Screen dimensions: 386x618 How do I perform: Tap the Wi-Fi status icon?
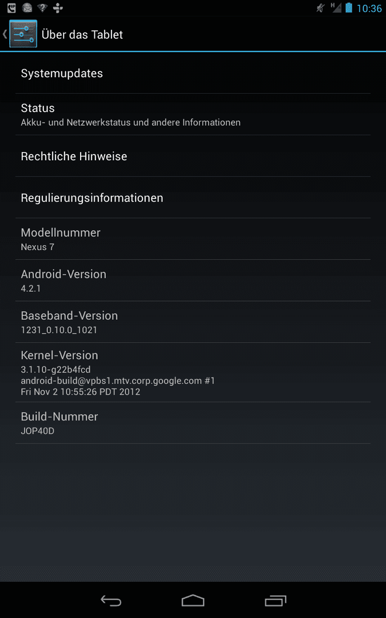click(42, 8)
